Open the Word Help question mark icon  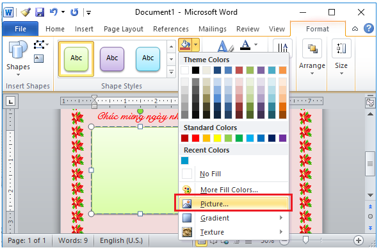tap(369, 28)
